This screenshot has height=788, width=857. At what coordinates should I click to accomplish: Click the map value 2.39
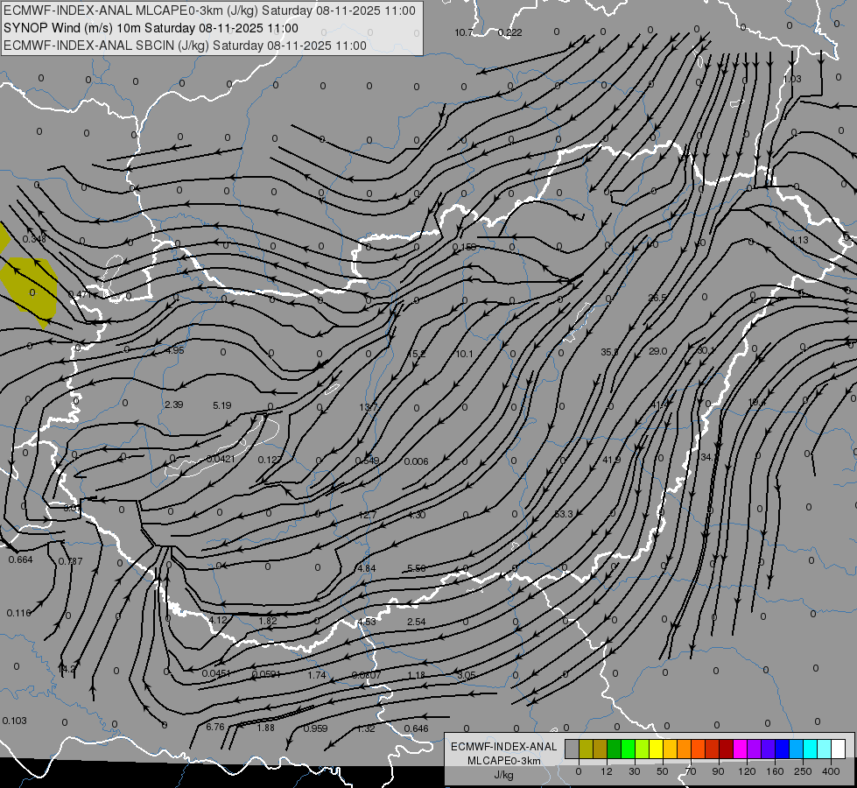click(174, 405)
